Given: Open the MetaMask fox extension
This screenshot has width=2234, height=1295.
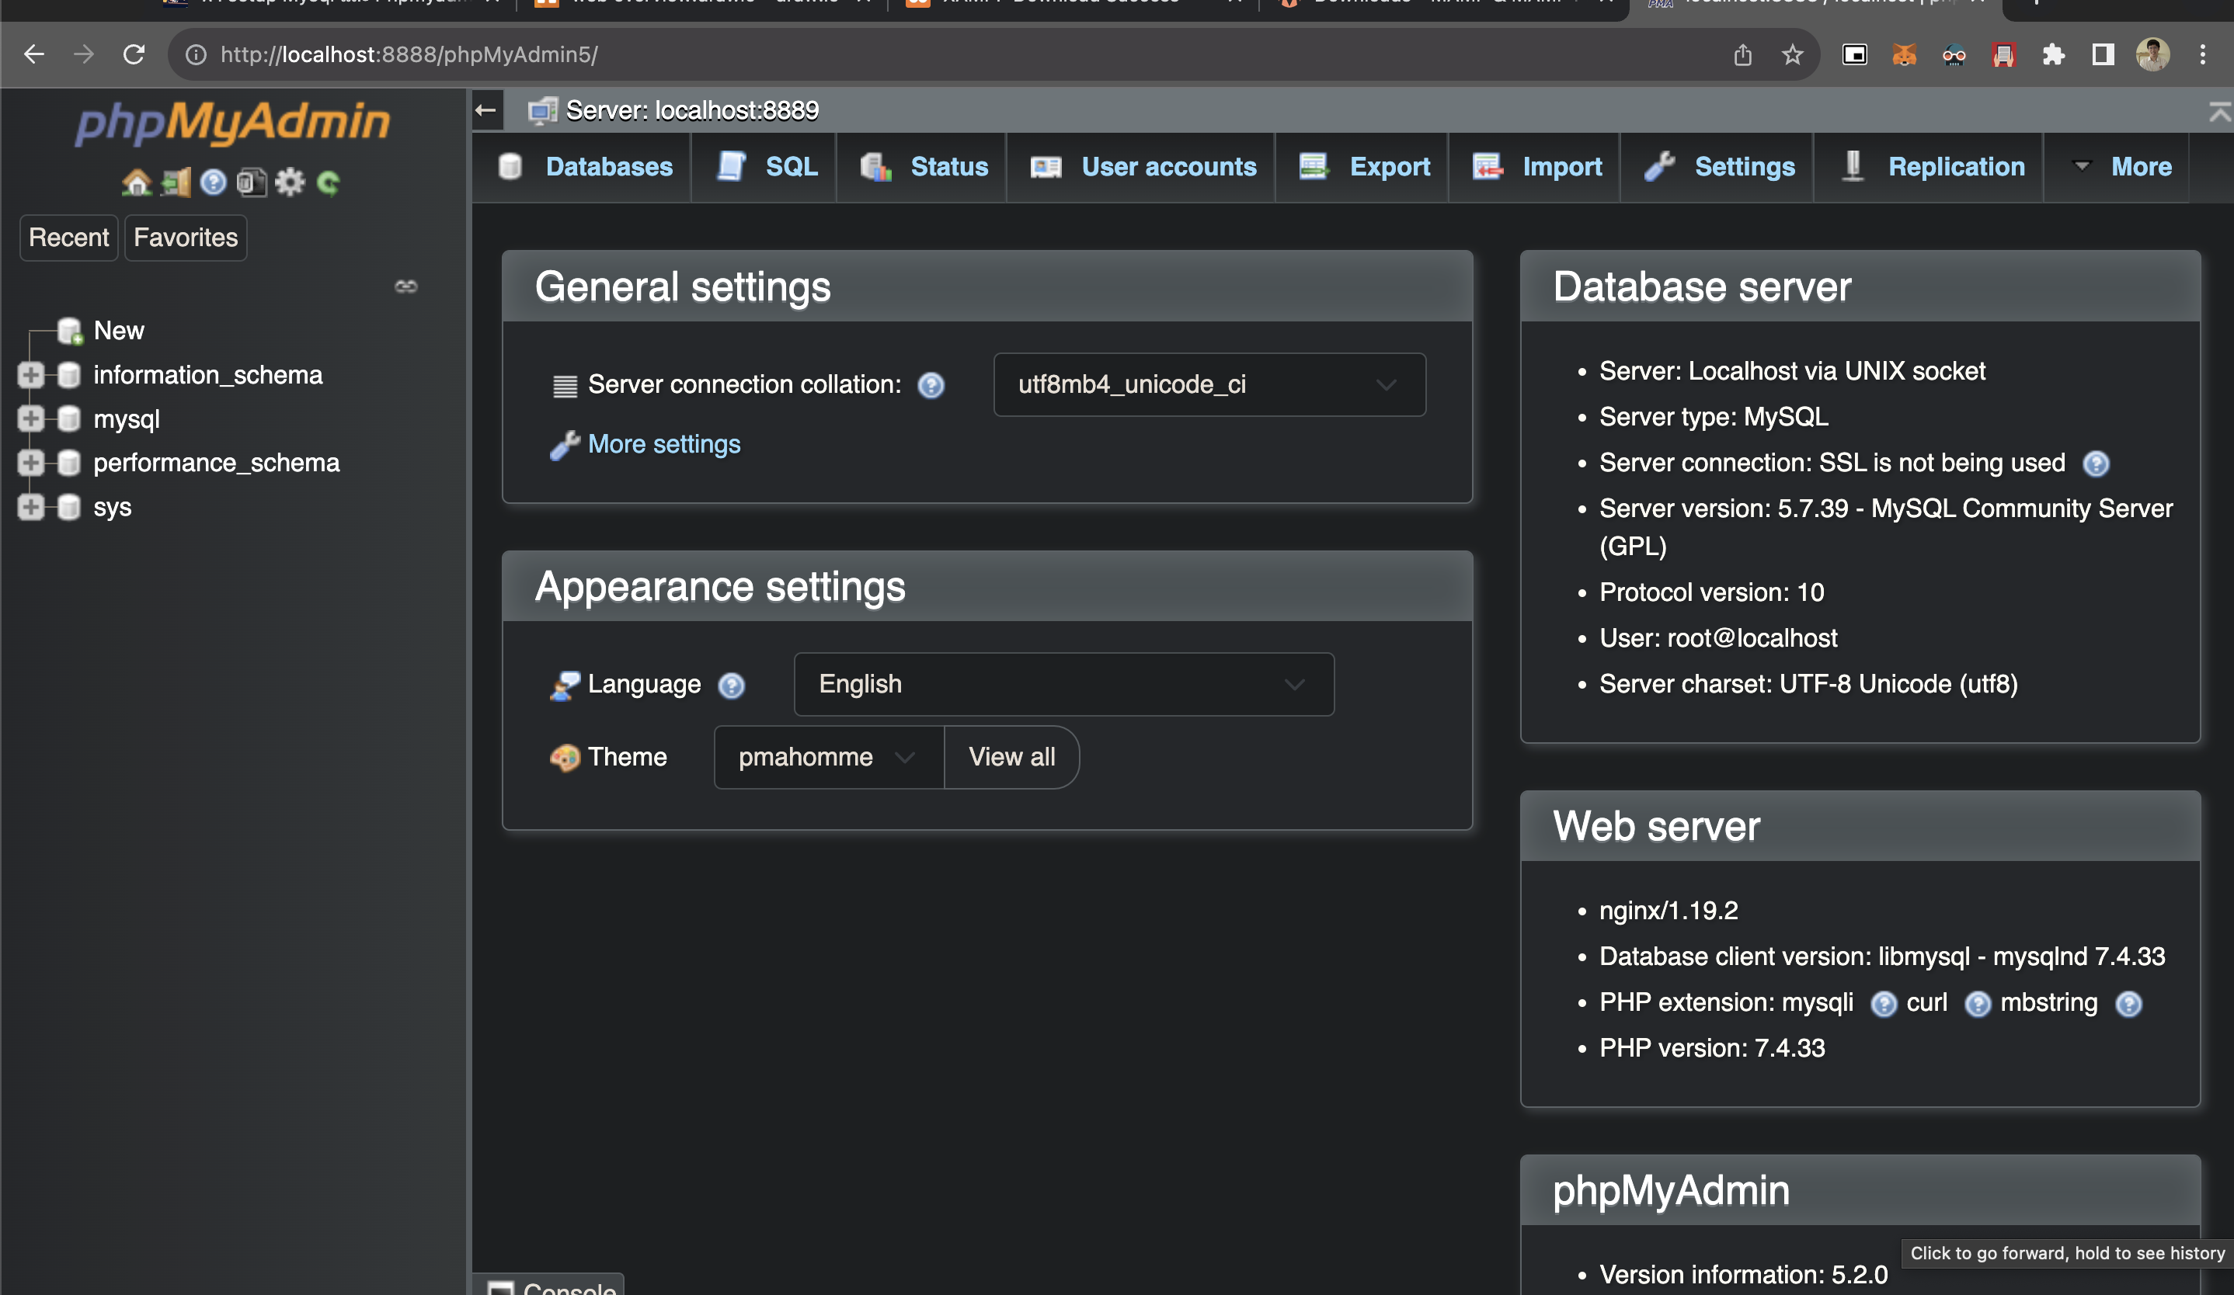Looking at the screenshot, I should point(1904,55).
